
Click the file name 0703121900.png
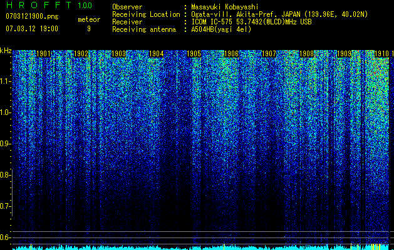32,17
